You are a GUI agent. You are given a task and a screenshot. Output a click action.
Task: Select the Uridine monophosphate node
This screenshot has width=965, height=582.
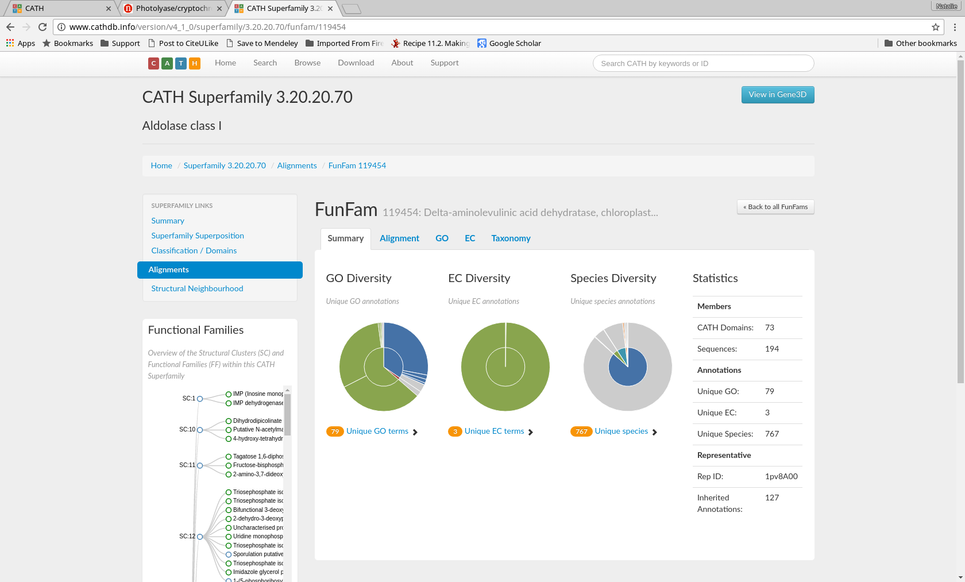[x=229, y=537]
